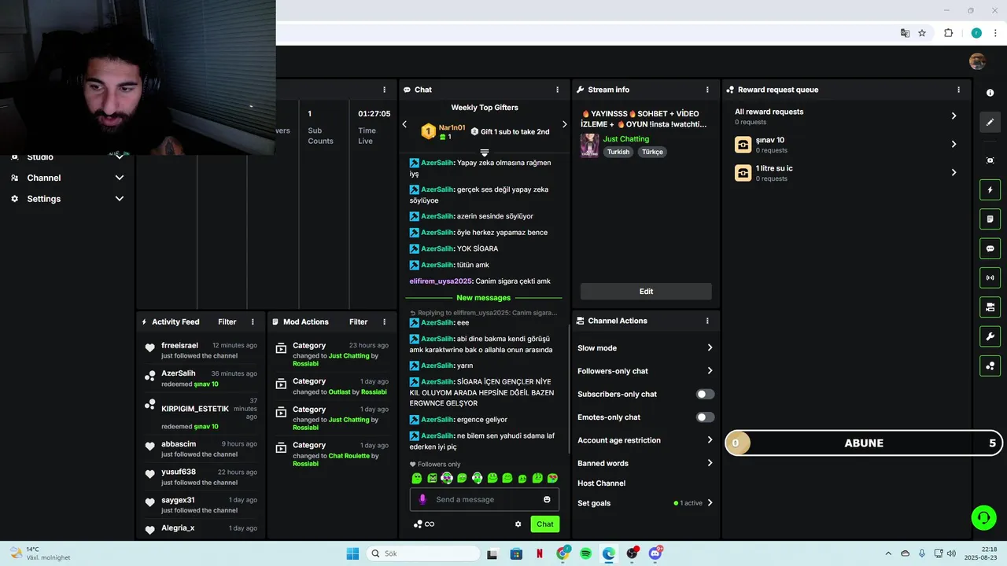Screen dimensions: 1007x566
Task: Click frreeisrael follow entry in Activity Feed
Action: (x=201, y=350)
